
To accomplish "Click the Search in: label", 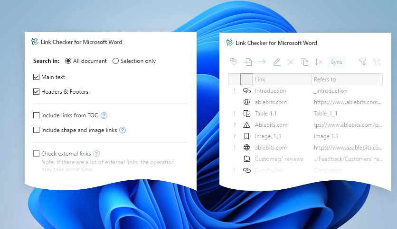I will [x=46, y=61].
